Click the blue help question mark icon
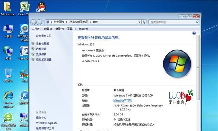Image resolution: width=218 pixels, height=131 pixels. click(x=194, y=33)
